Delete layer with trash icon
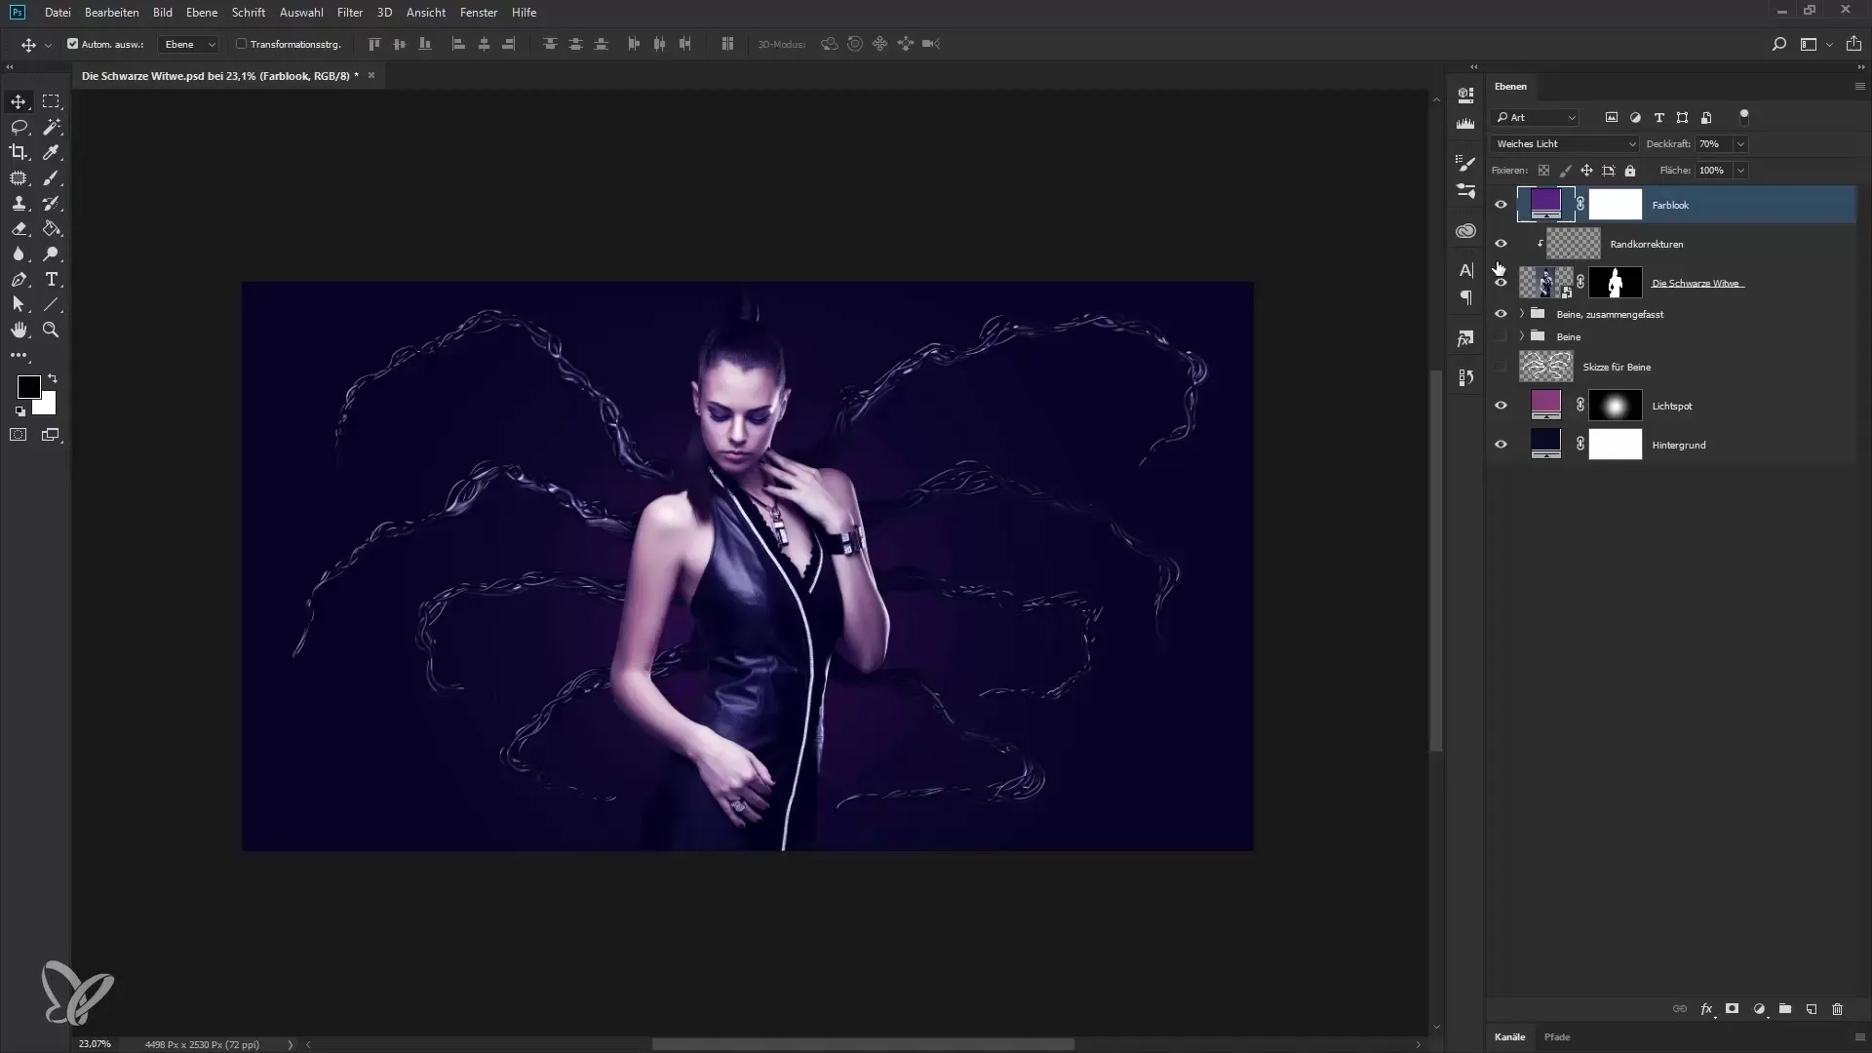 [x=1838, y=1009]
